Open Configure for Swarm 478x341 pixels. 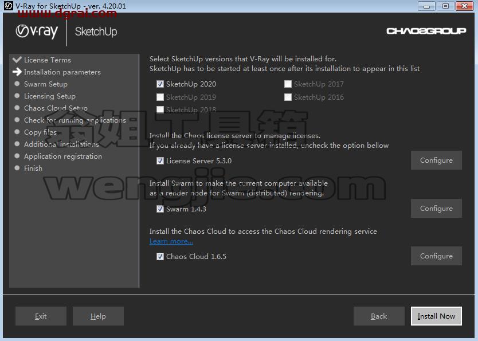coord(436,208)
